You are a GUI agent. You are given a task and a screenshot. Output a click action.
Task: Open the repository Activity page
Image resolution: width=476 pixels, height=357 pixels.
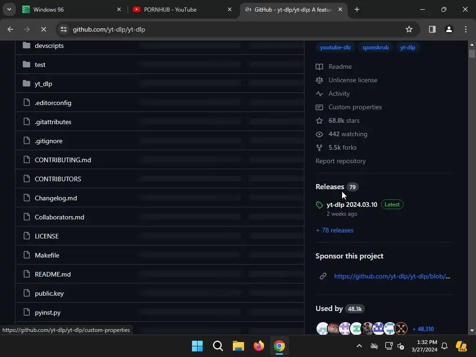tap(339, 93)
